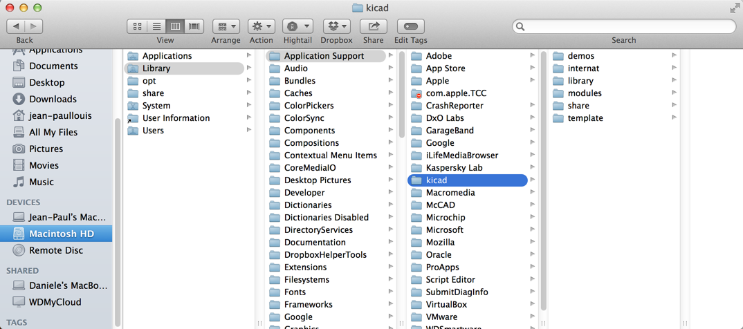Select the kicad folder

click(x=468, y=180)
